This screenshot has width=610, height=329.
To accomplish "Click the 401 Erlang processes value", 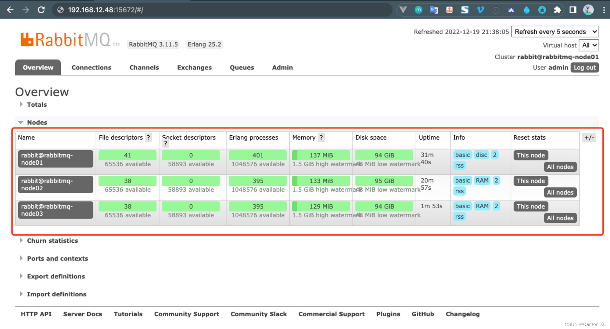I will tap(258, 155).
